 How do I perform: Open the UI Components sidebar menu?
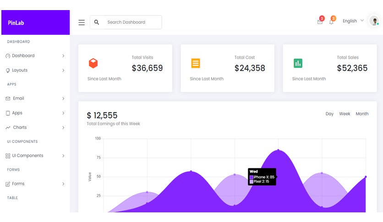[35, 155]
